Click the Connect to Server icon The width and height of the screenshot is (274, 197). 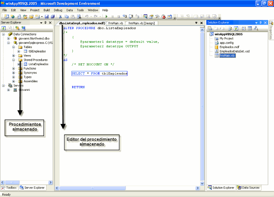[23, 28]
